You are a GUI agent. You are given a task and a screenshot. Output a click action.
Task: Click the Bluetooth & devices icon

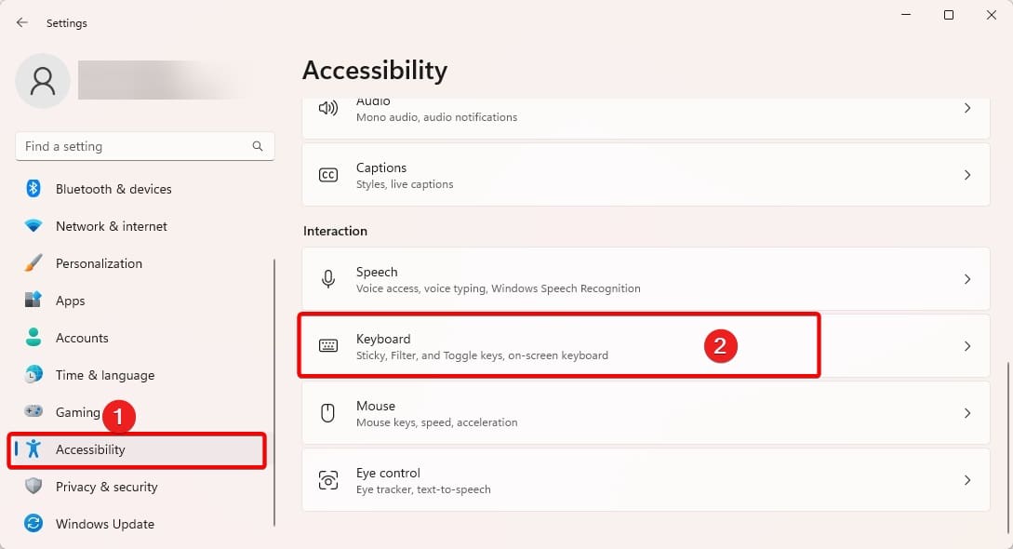pyautogui.click(x=33, y=189)
